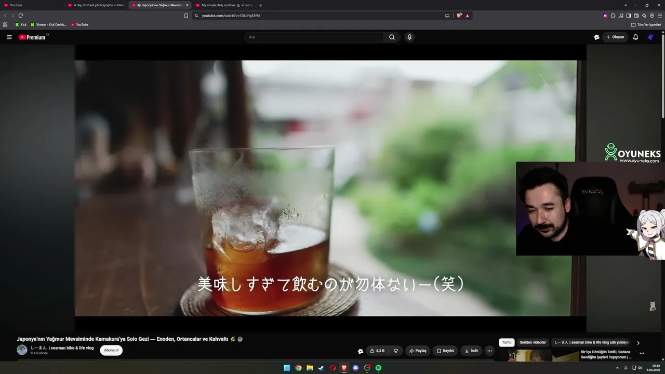
Task: Open the seaman bike channel avatar
Action: click(22, 350)
